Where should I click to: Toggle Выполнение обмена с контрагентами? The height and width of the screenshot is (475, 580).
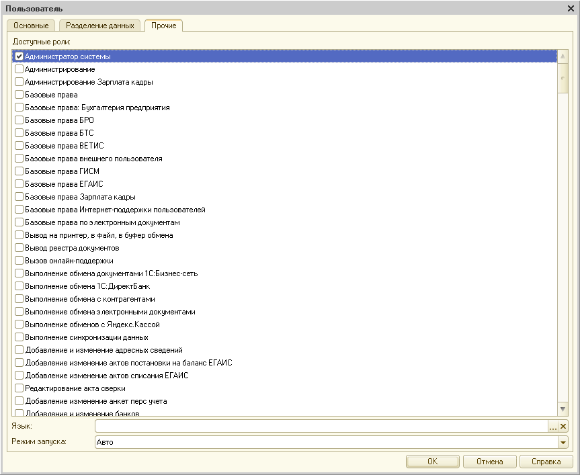19,299
